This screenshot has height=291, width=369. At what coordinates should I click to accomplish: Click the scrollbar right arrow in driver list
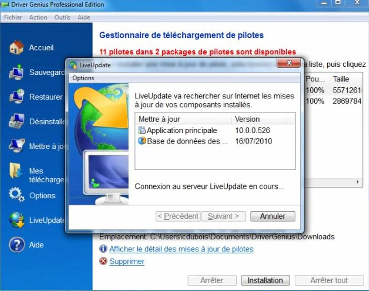358,182
